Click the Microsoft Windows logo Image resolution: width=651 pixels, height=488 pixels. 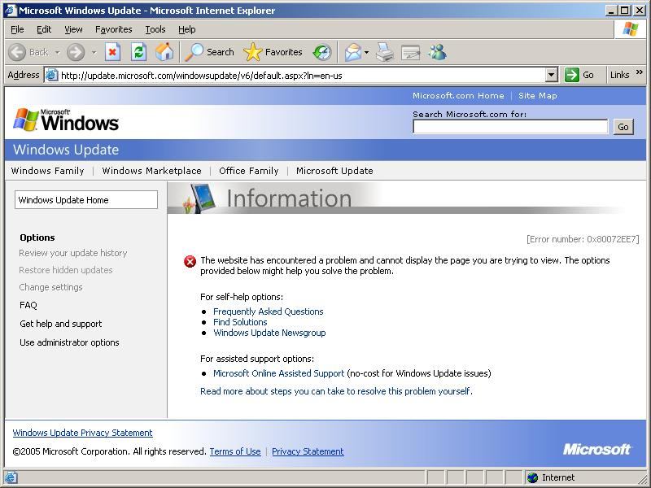[x=66, y=120]
